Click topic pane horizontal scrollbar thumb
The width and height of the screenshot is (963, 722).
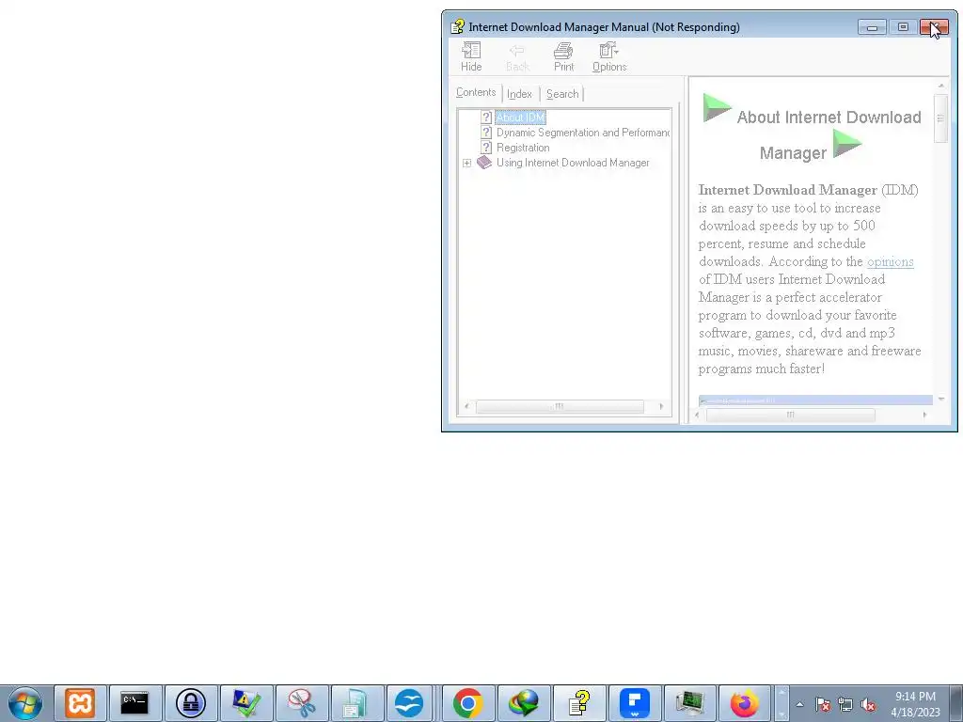pyautogui.click(x=790, y=415)
